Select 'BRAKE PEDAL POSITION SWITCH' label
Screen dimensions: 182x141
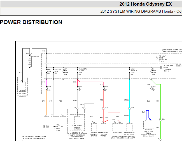103,134
